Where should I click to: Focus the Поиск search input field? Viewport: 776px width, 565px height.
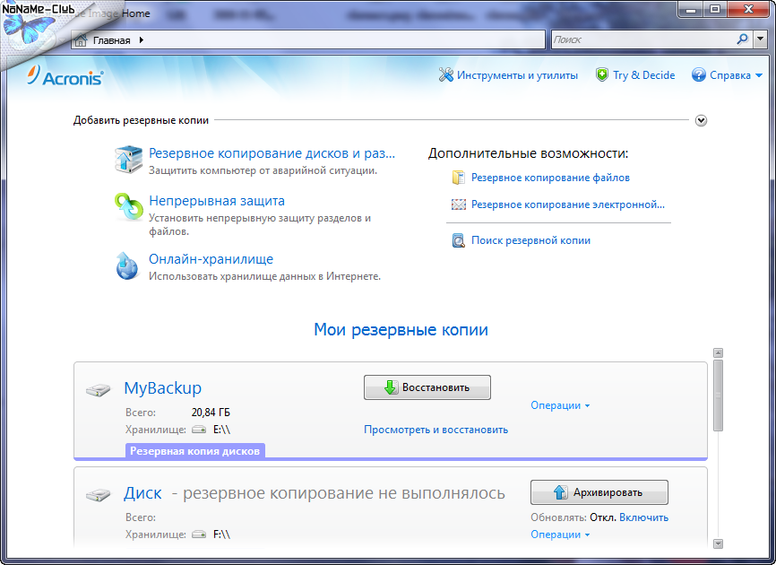coord(642,39)
